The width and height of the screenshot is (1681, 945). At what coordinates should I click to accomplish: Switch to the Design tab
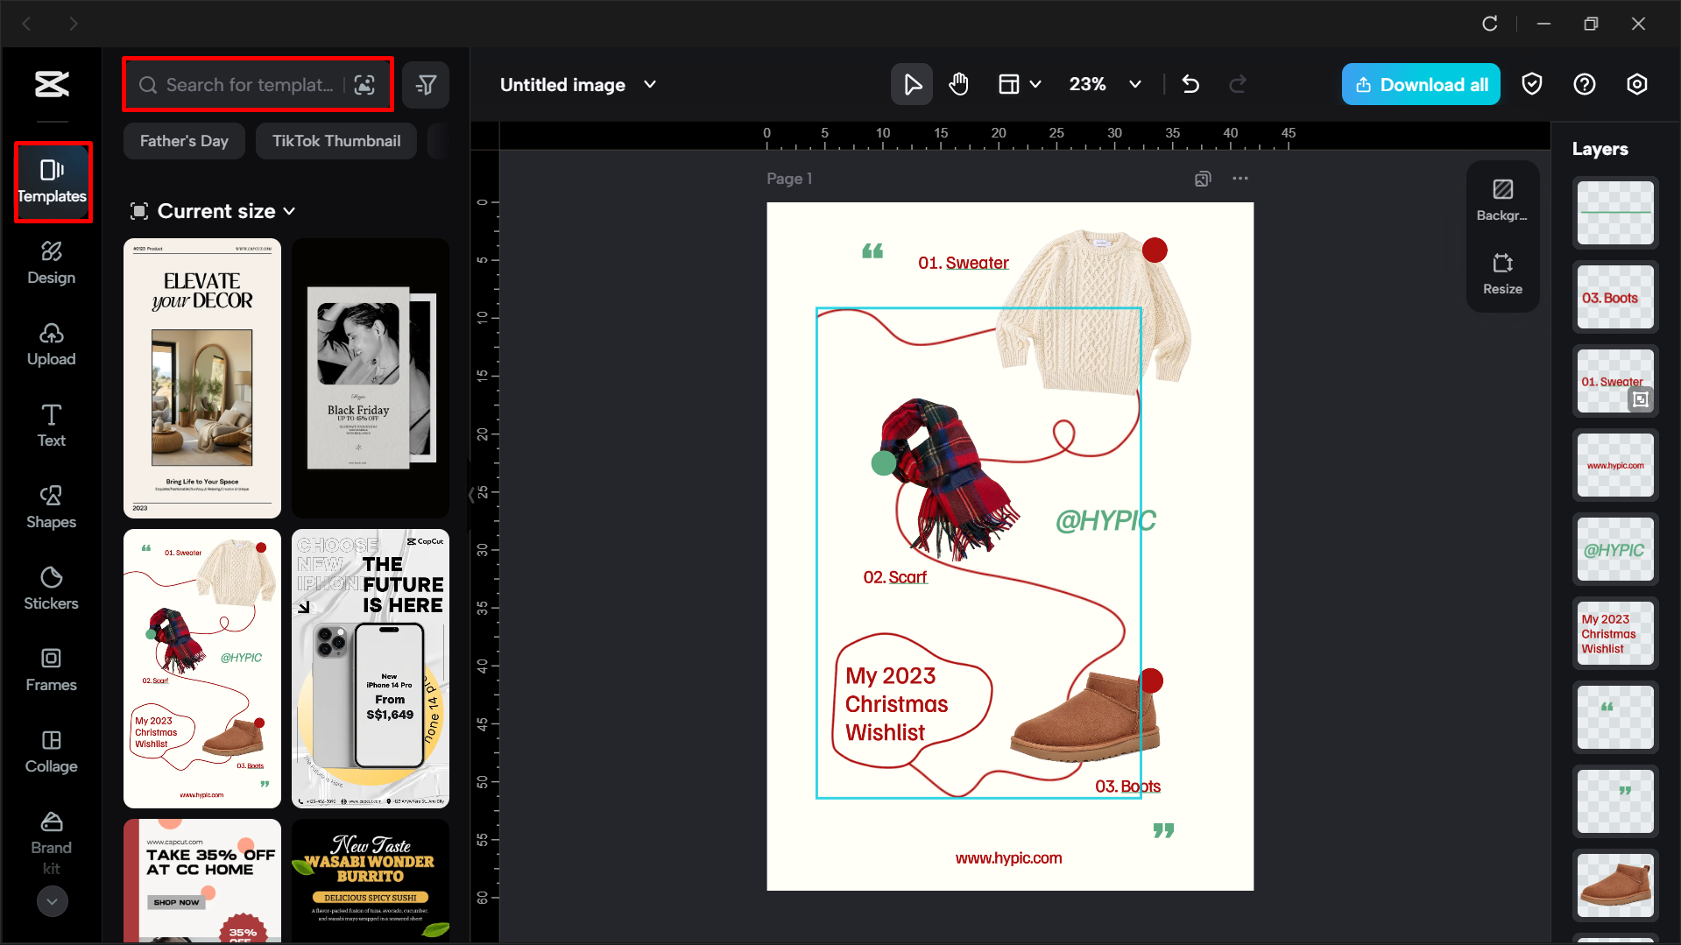click(x=51, y=263)
